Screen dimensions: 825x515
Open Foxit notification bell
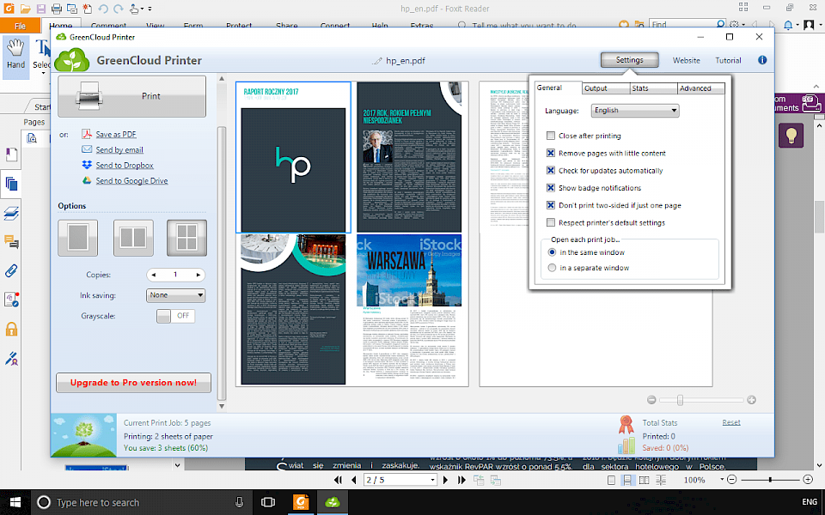788,25
